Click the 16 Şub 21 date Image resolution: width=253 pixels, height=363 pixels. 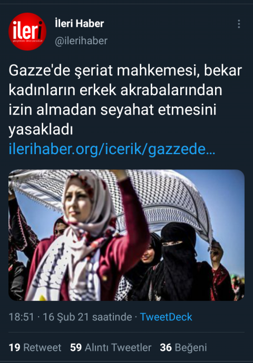click(x=66, y=317)
